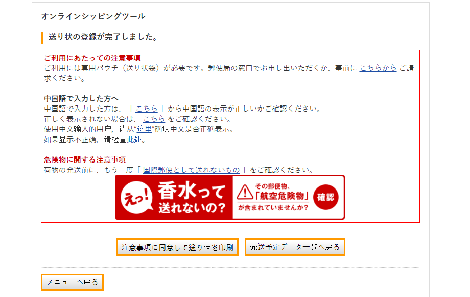Click the オンラインシッピングツール title
This screenshot has width=470, height=297.
tap(93, 16)
